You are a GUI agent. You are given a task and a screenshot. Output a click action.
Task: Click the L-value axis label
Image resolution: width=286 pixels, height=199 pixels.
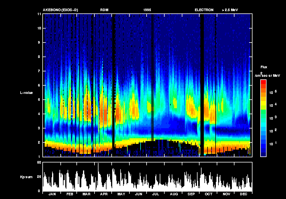click(x=26, y=93)
